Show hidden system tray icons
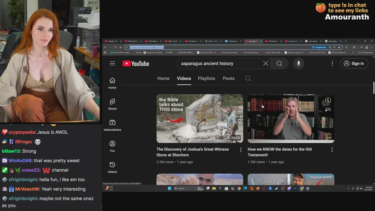375x211 pixels. (348, 188)
